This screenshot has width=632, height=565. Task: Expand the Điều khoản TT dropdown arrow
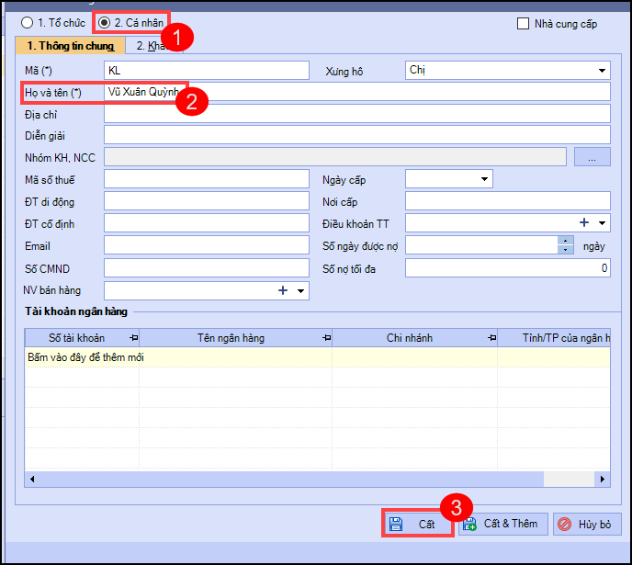click(603, 223)
